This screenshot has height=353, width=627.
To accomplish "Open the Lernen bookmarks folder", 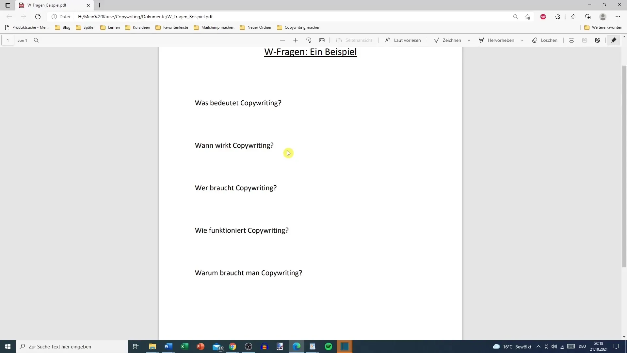I will [x=110, y=27].
